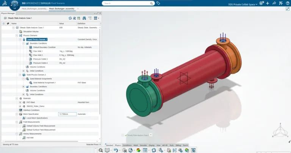Screen dimensions: 291x153
Task: Click the expand viewport icon at top right
Action: coord(288,9)
